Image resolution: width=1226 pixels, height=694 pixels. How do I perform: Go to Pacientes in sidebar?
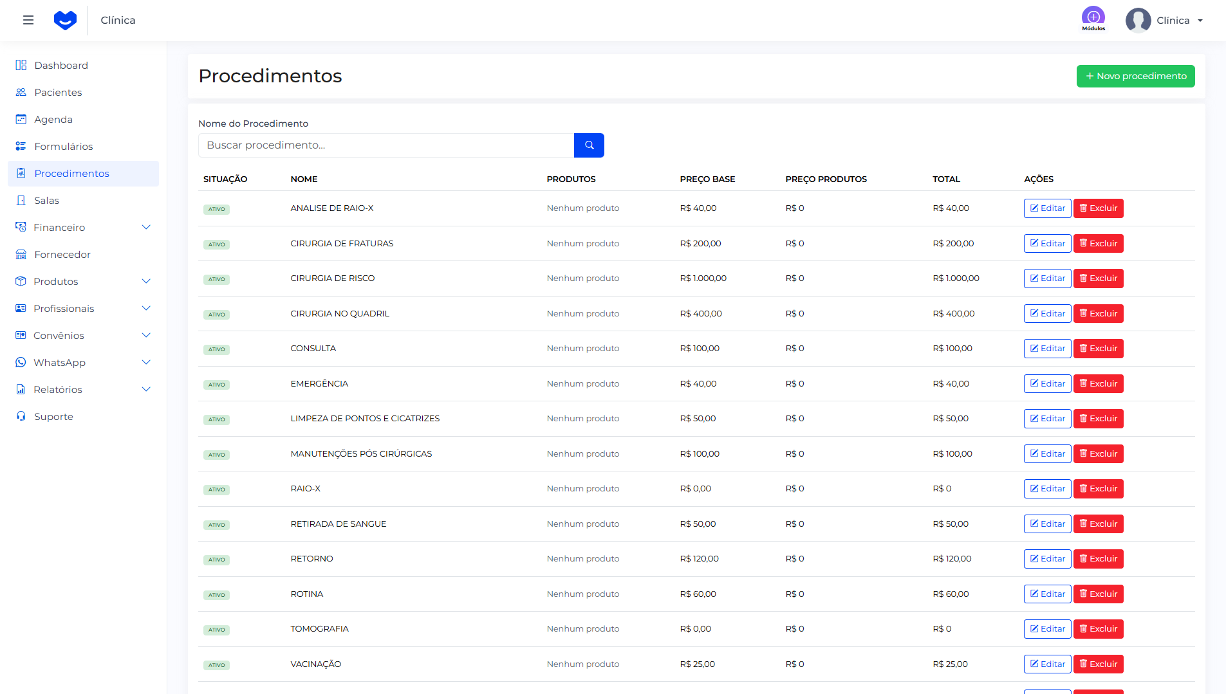tap(58, 93)
